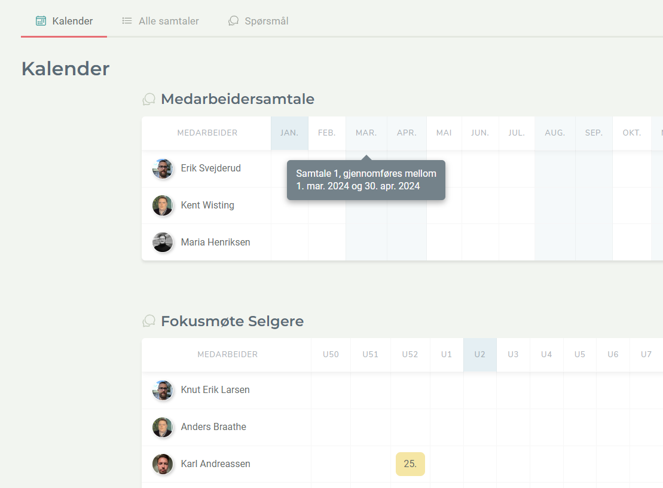Viewport: 663px width, 488px height.
Task: Select the U1 week header
Action: click(x=447, y=354)
